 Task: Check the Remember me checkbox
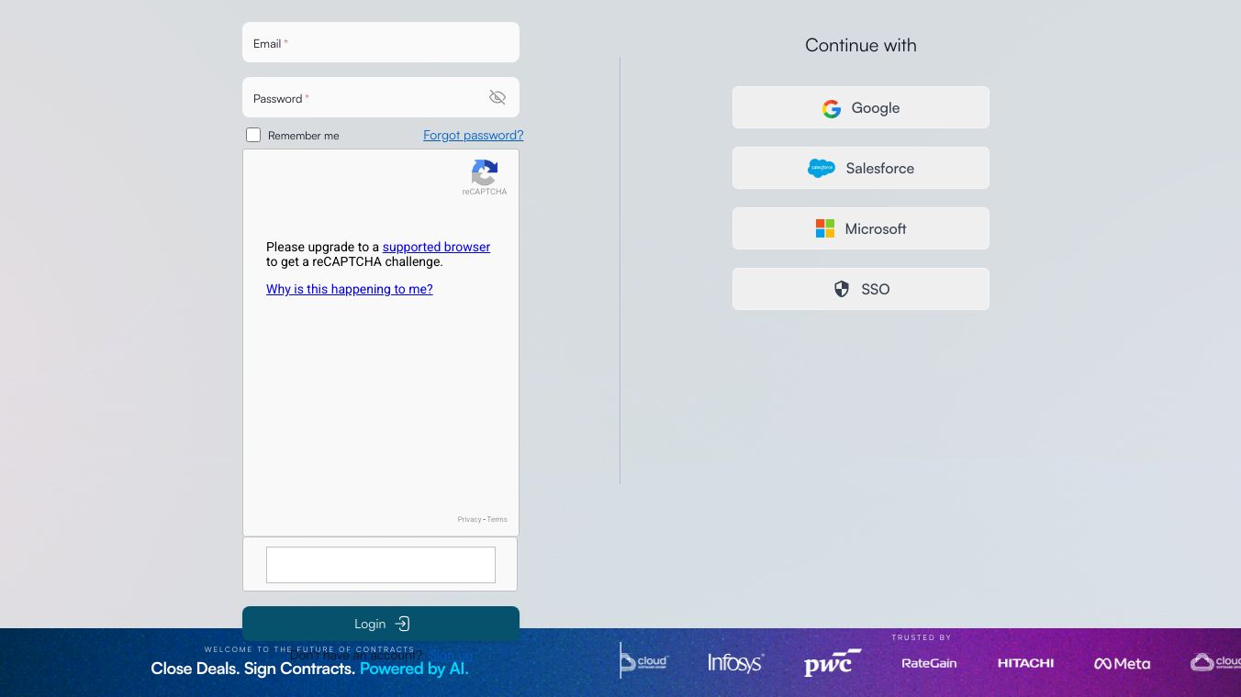(253, 135)
